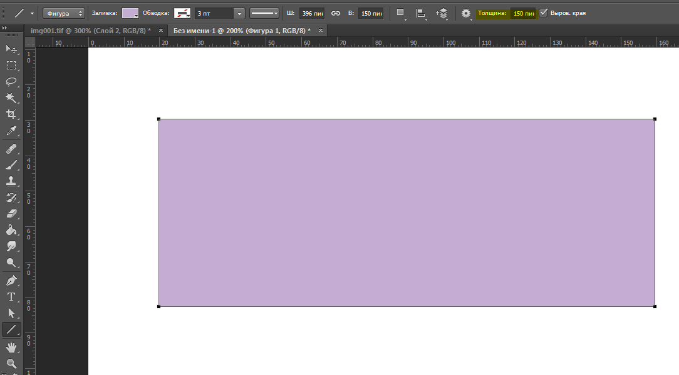Image resolution: width=679 pixels, height=375 pixels.
Task: Select the Zoom tool
Action: 11,363
